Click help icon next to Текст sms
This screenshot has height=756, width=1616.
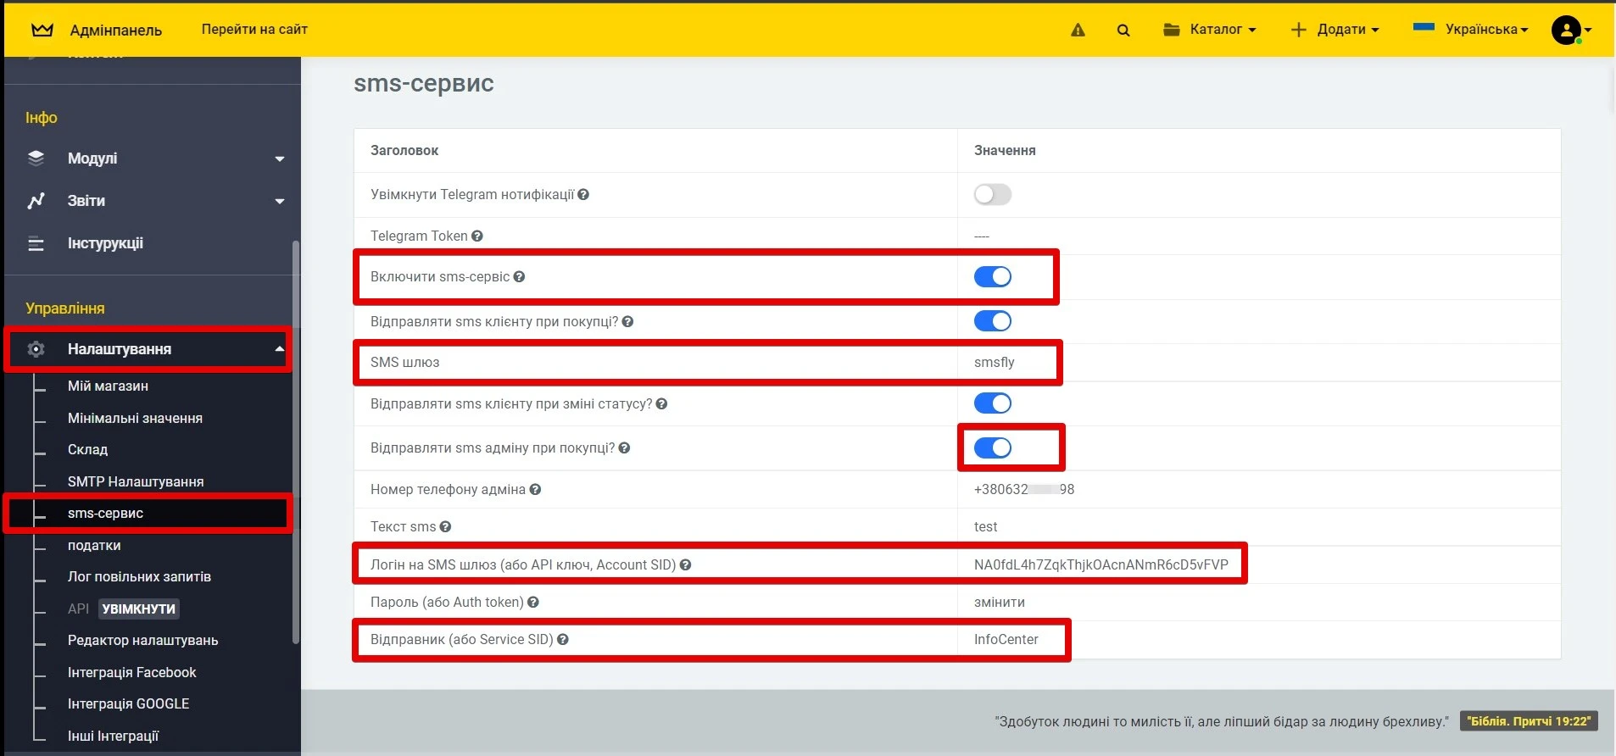pyautogui.click(x=445, y=527)
